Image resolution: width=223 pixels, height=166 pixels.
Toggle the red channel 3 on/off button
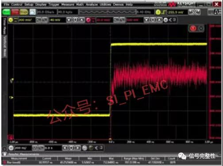click(88, 20)
